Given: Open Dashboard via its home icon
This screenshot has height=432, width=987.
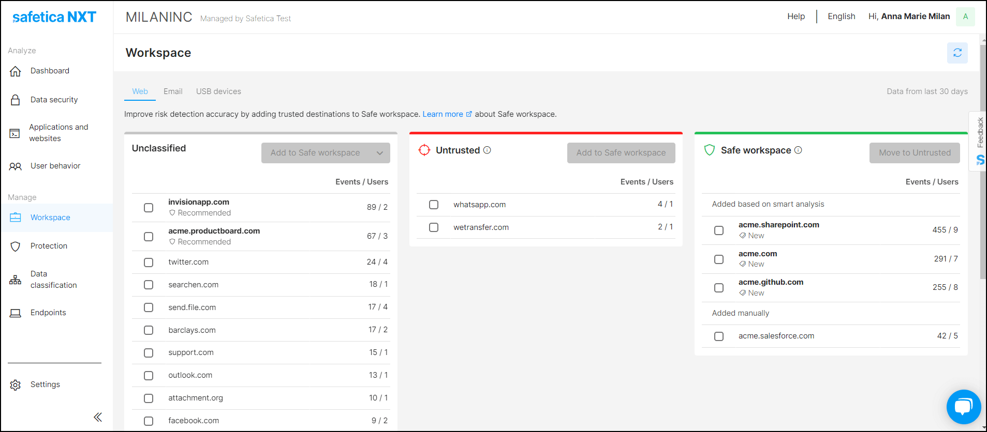Looking at the screenshot, I should [x=16, y=71].
